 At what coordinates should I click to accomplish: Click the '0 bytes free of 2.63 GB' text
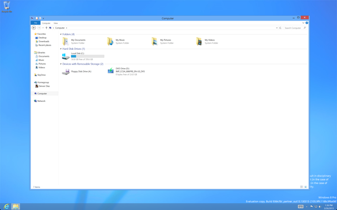pyautogui.click(x=126, y=75)
